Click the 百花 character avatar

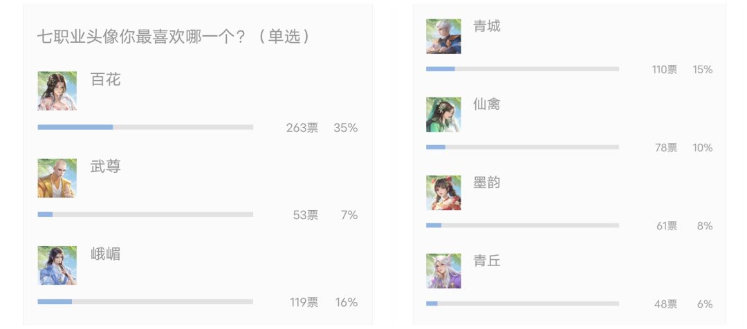click(57, 91)
